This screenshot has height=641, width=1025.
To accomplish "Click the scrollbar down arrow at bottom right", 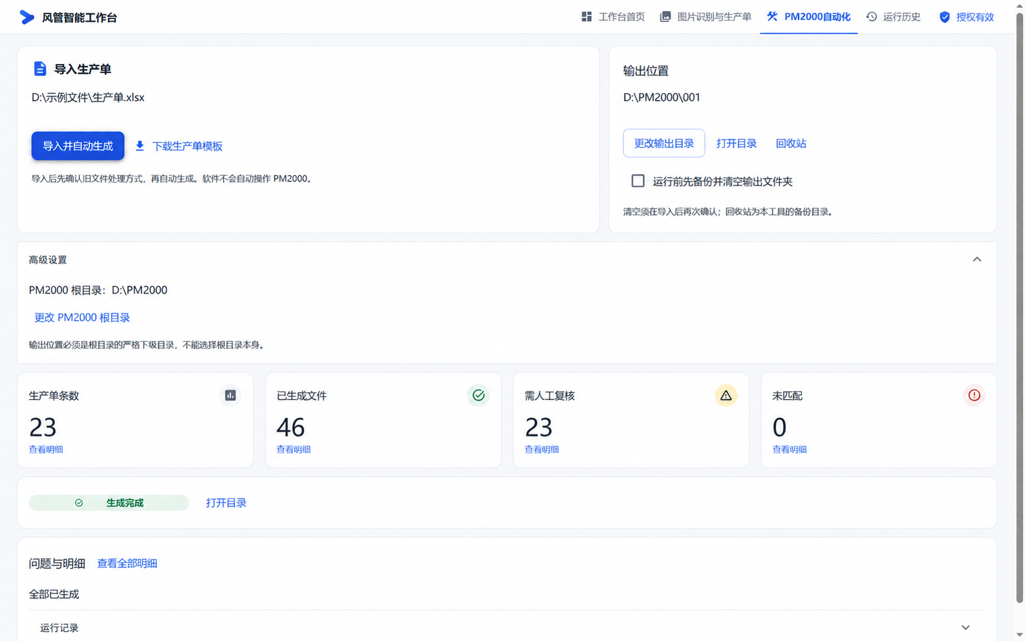I will pos(1020,636).
